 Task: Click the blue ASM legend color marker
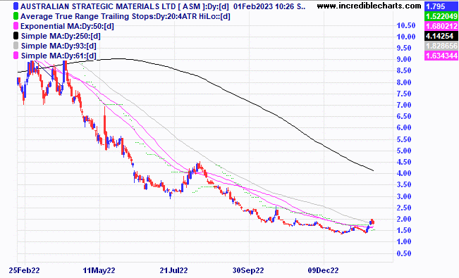pos(16,6)
